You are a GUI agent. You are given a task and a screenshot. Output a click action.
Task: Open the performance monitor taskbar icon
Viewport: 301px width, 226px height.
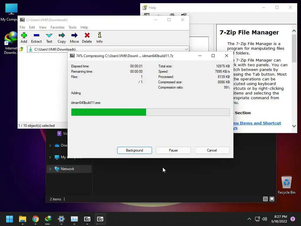click(x=74, y=219)
